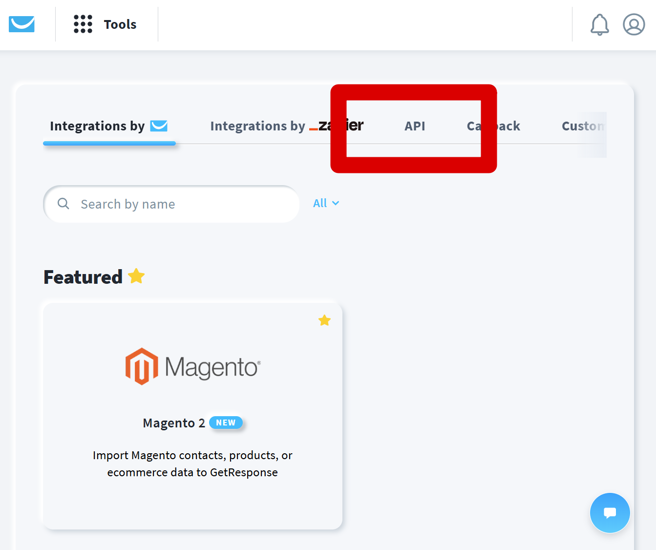This screenshot has height=550, width=656.
Task: Open notifications via the bell icon
Action: 599,24
